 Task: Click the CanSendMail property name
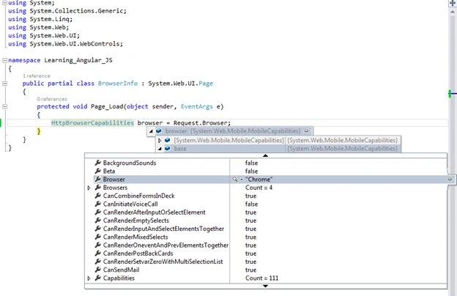(121, 270)
